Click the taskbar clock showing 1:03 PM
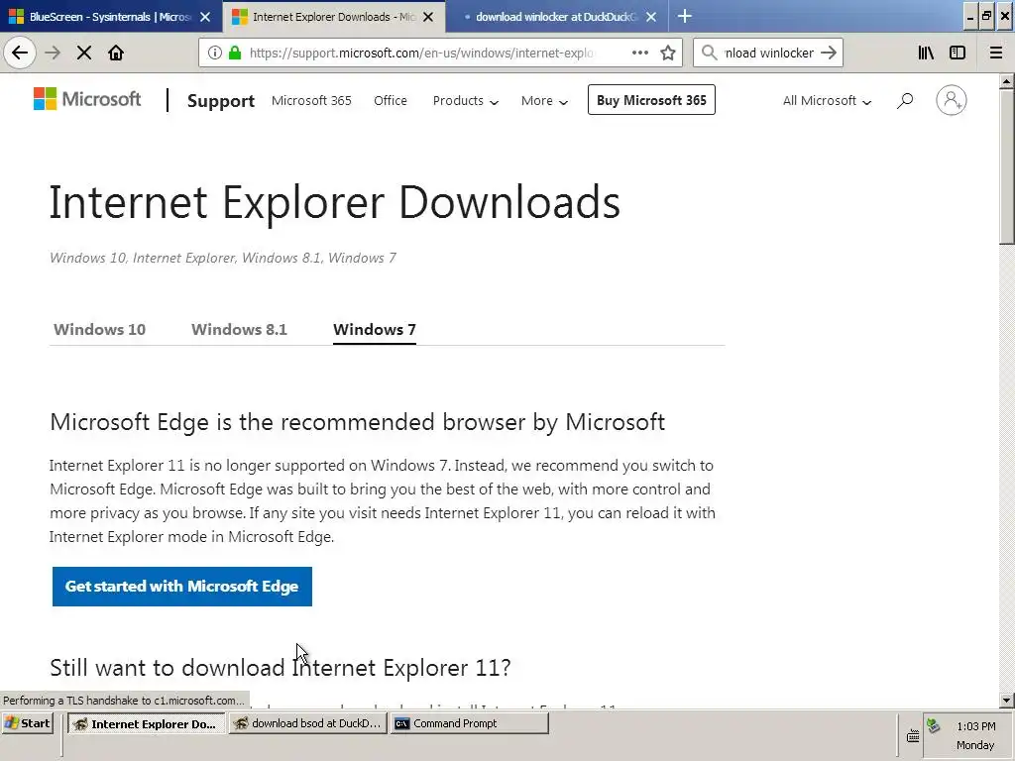 [976, 726]
